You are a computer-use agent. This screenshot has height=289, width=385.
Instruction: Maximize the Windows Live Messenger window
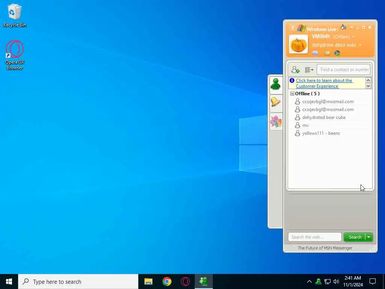coord(364,27)
